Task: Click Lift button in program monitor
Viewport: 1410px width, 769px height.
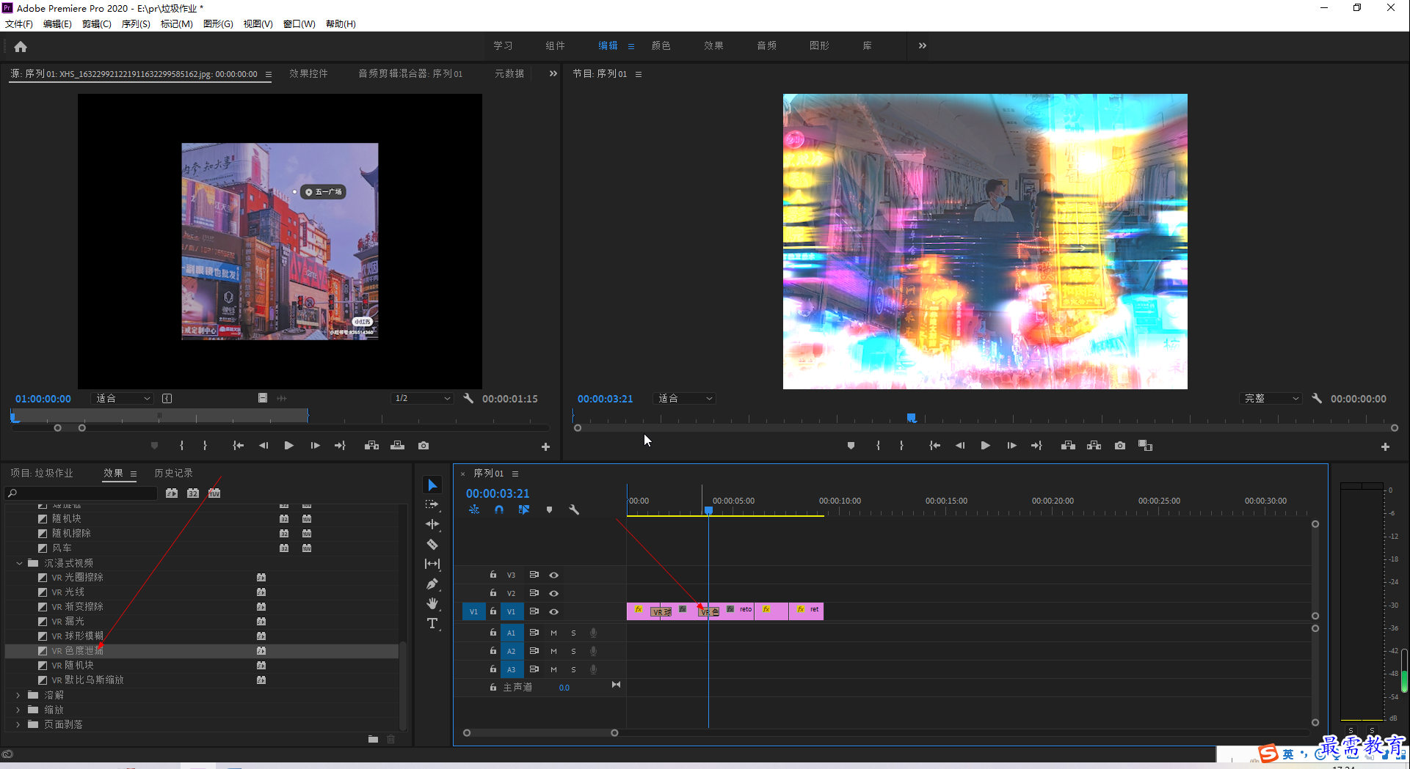Action: [1068, 446]
